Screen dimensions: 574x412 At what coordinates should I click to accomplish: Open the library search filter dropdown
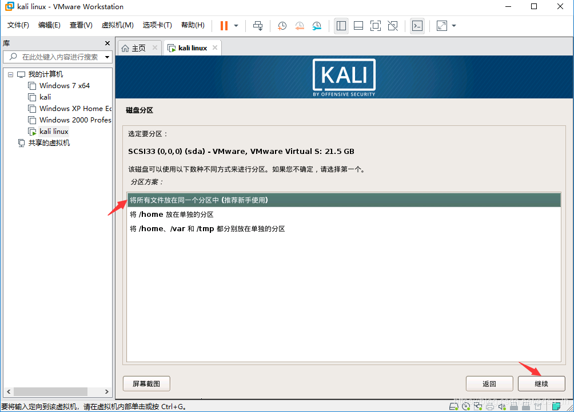107,57
